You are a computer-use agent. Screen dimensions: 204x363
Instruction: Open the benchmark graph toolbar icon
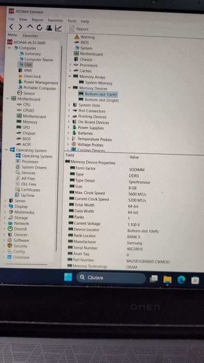tap(58, 28)
